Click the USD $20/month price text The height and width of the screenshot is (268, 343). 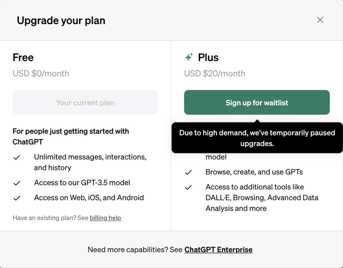click(x=215, y=73)
